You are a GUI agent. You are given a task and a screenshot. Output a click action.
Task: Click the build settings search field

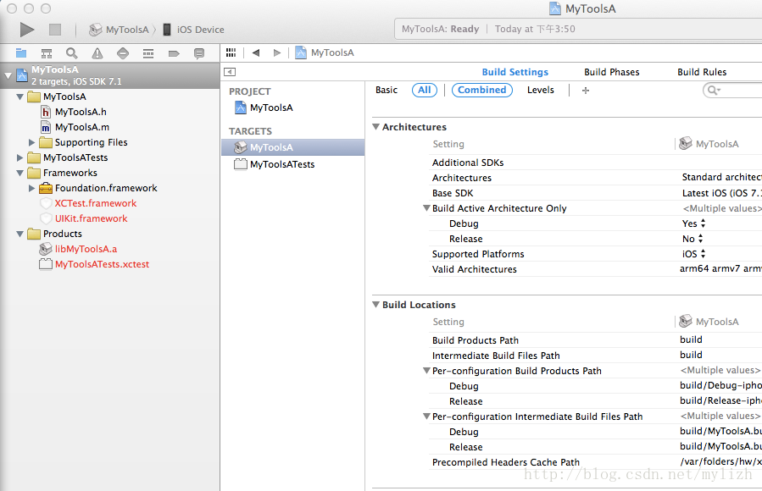[x=731, y=90]
